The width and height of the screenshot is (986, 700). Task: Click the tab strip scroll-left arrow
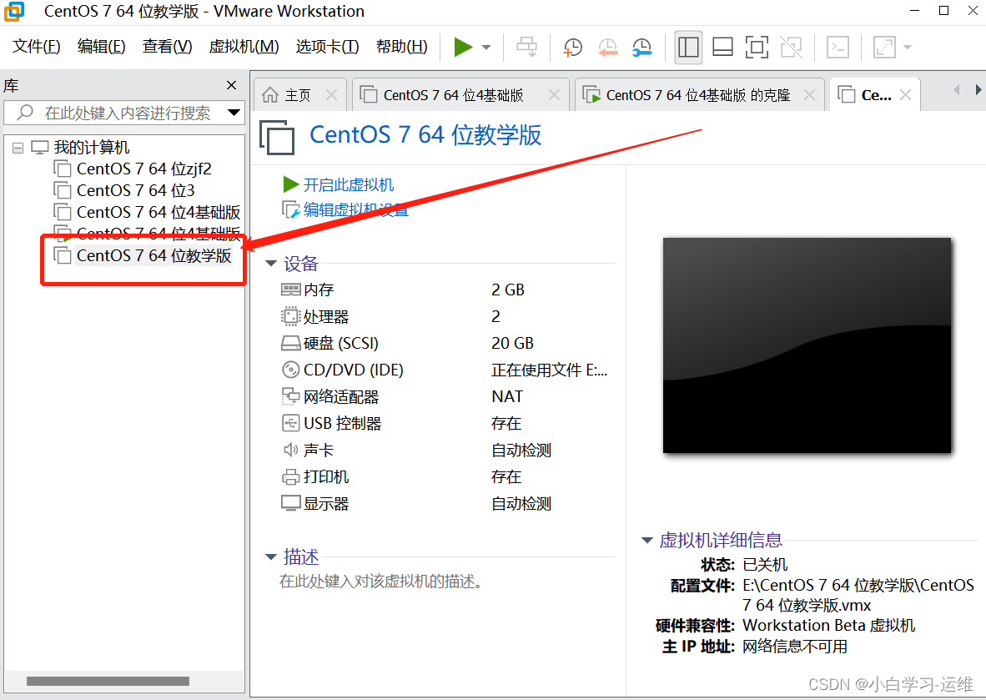click(957, 90)
